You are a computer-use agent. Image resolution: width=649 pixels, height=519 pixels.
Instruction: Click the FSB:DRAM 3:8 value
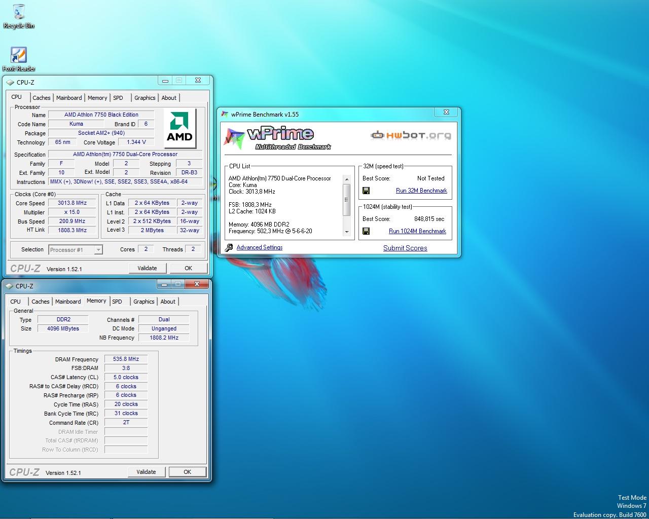[x=126, y=368]
